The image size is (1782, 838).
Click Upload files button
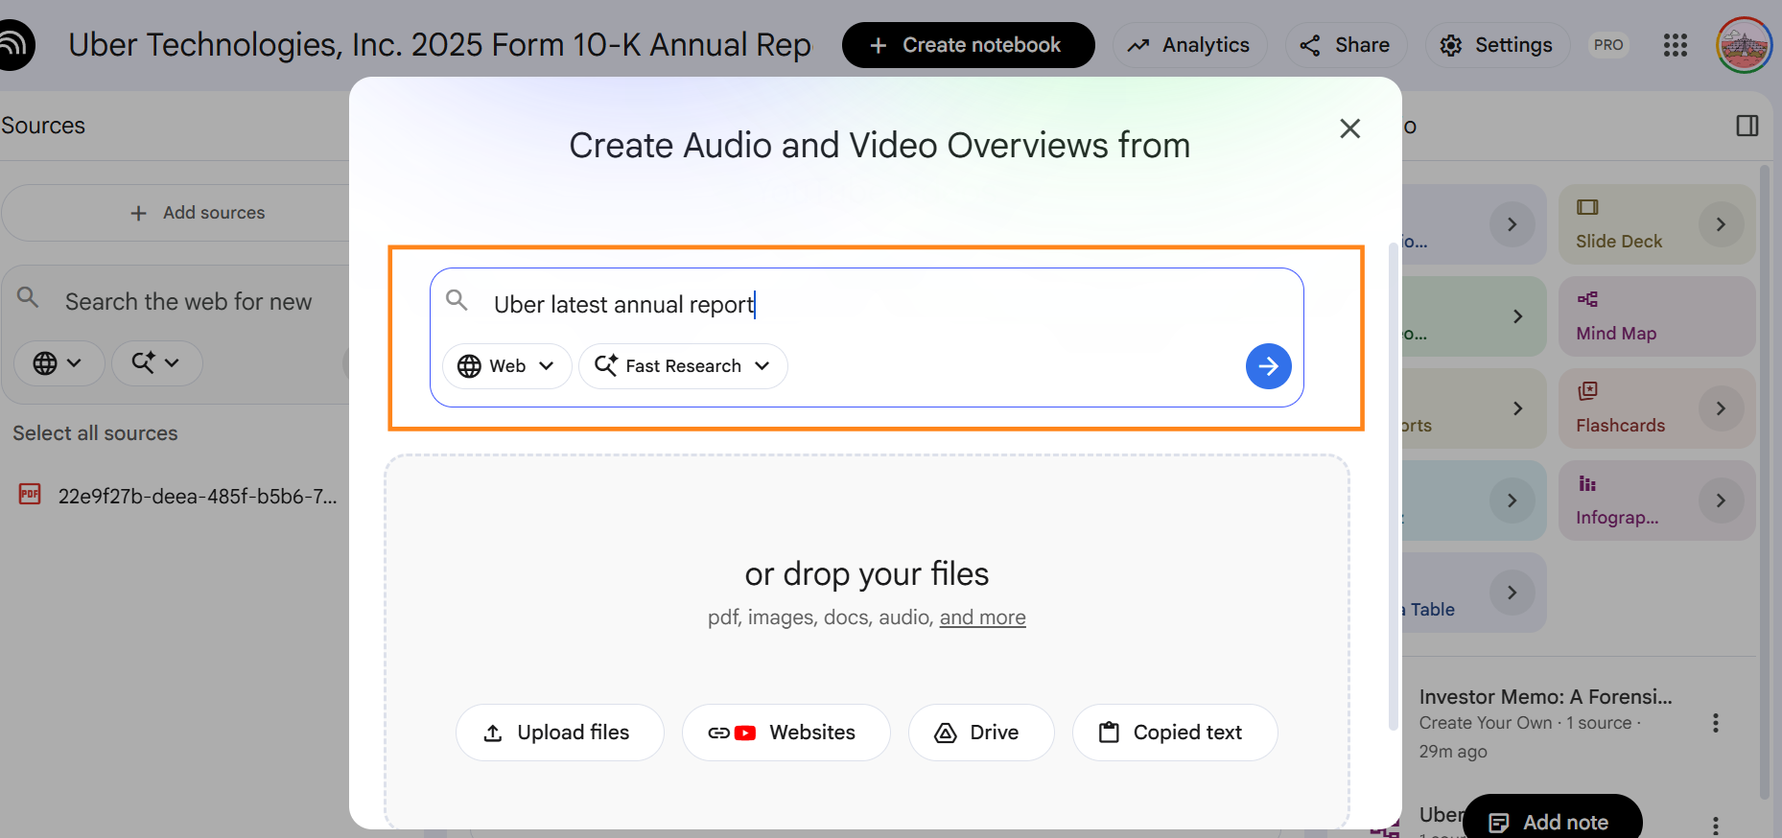tap(559, 733)
